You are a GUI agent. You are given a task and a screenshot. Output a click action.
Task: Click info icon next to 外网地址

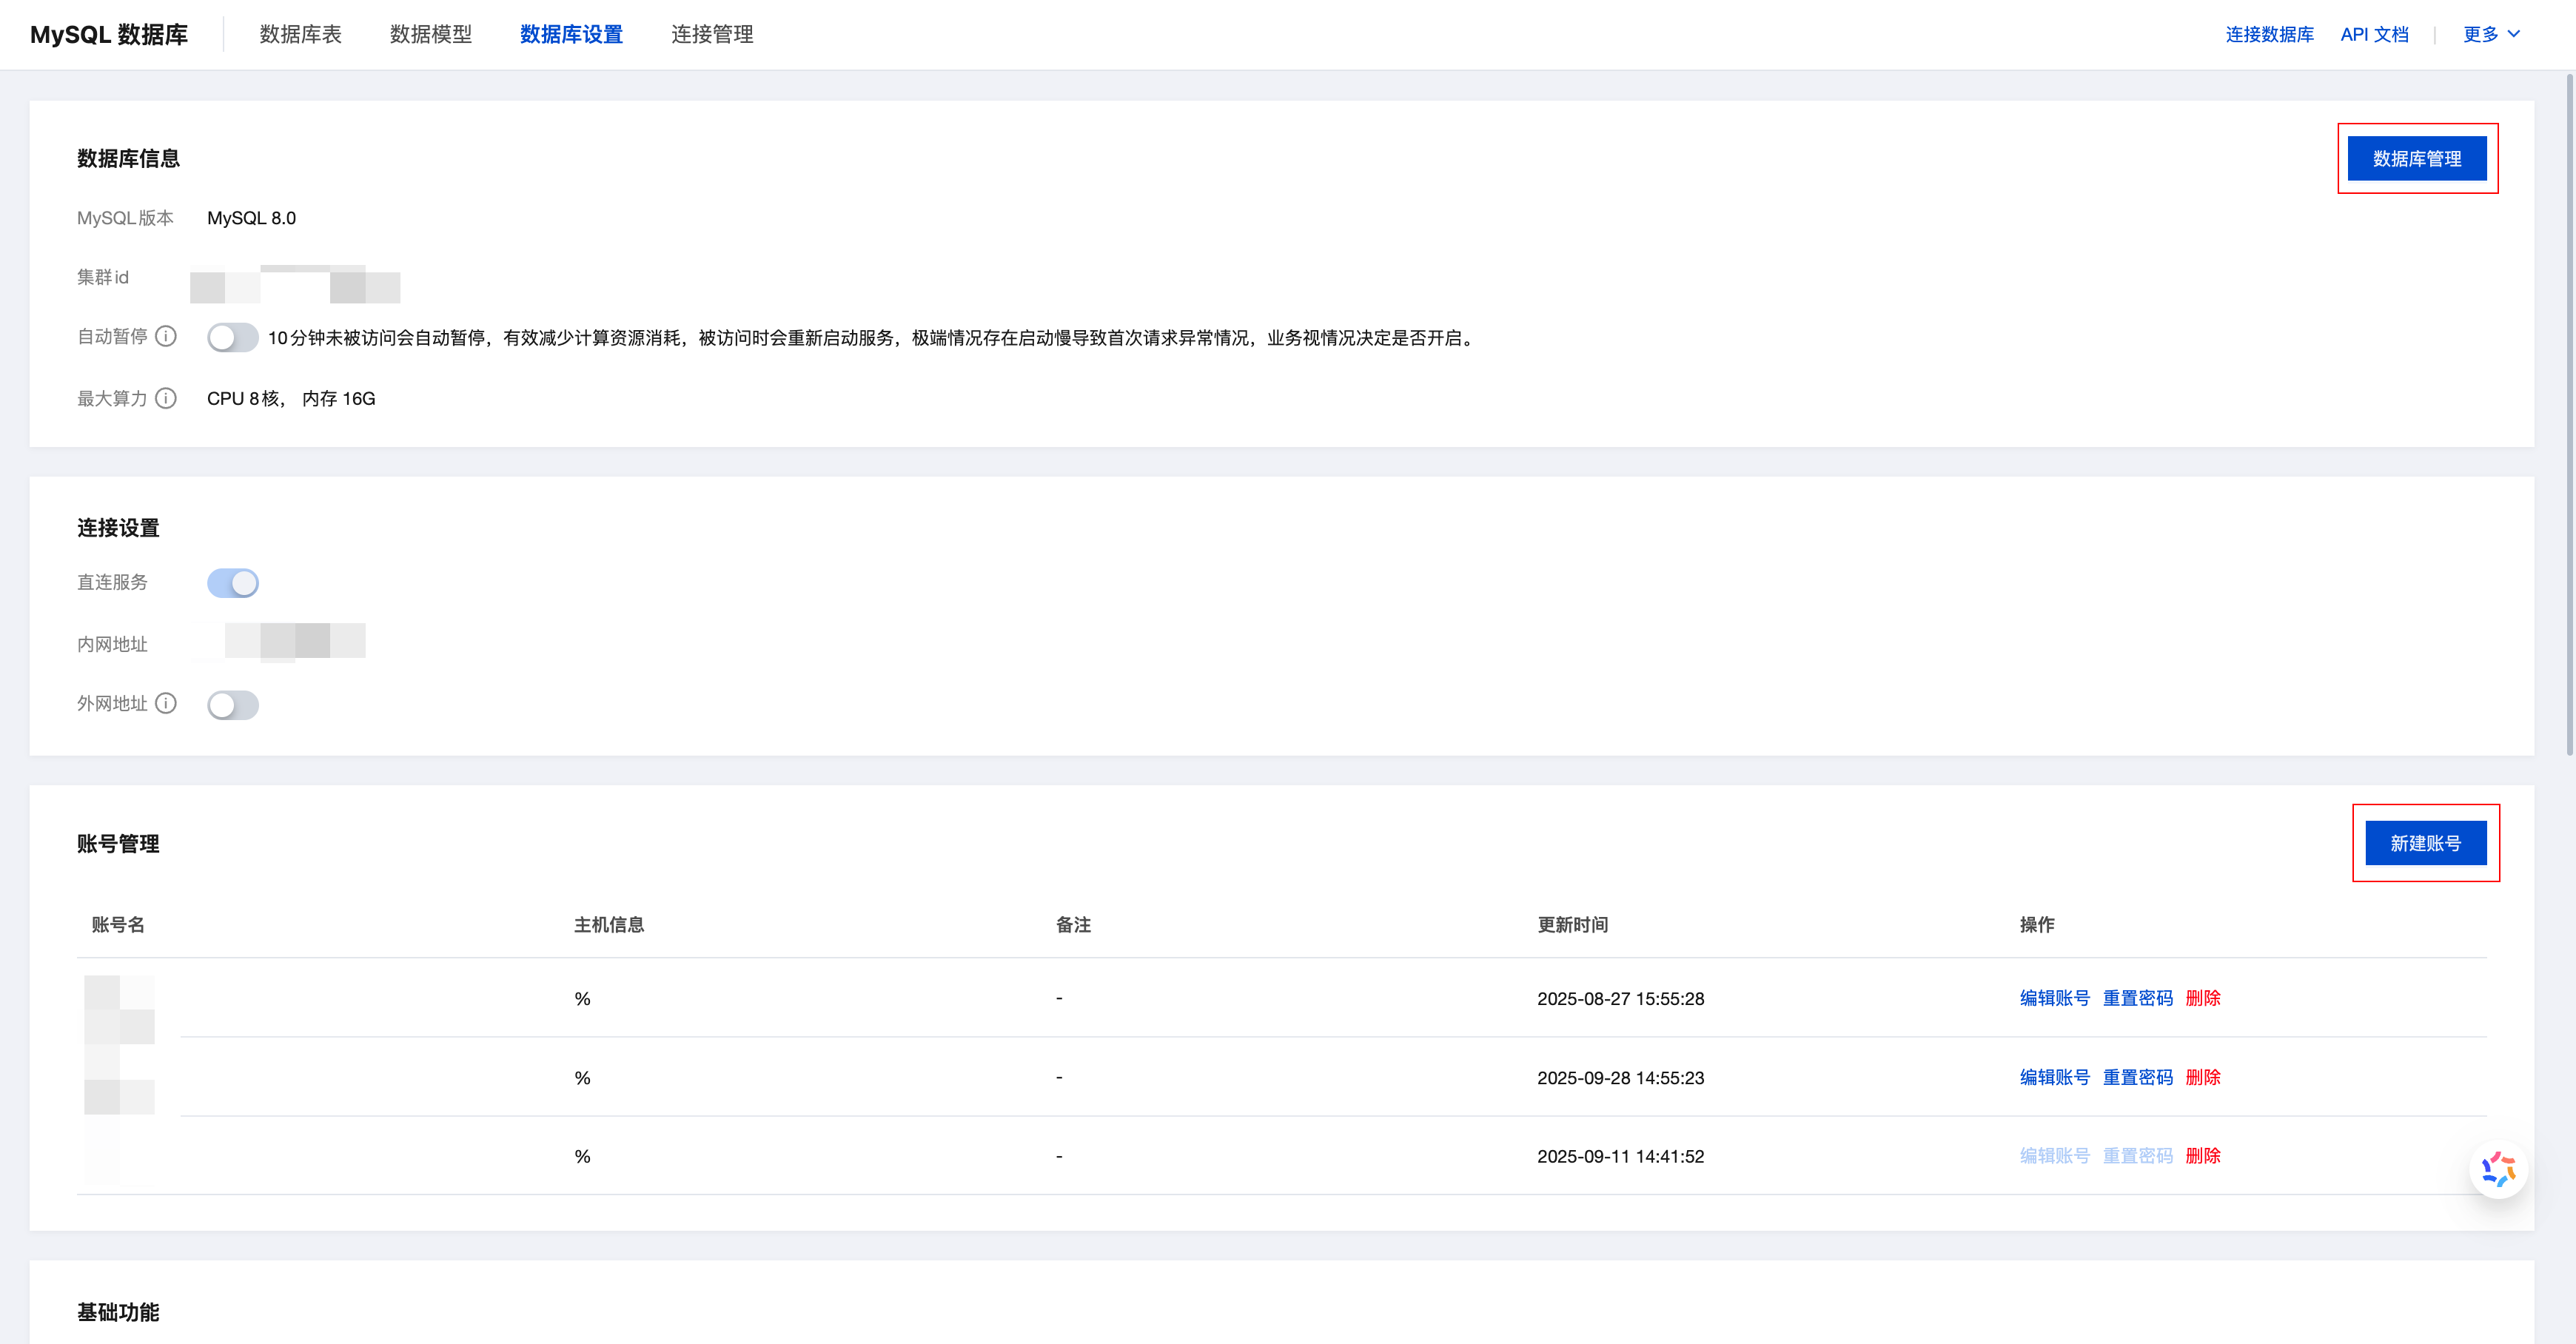click(167, 703)
